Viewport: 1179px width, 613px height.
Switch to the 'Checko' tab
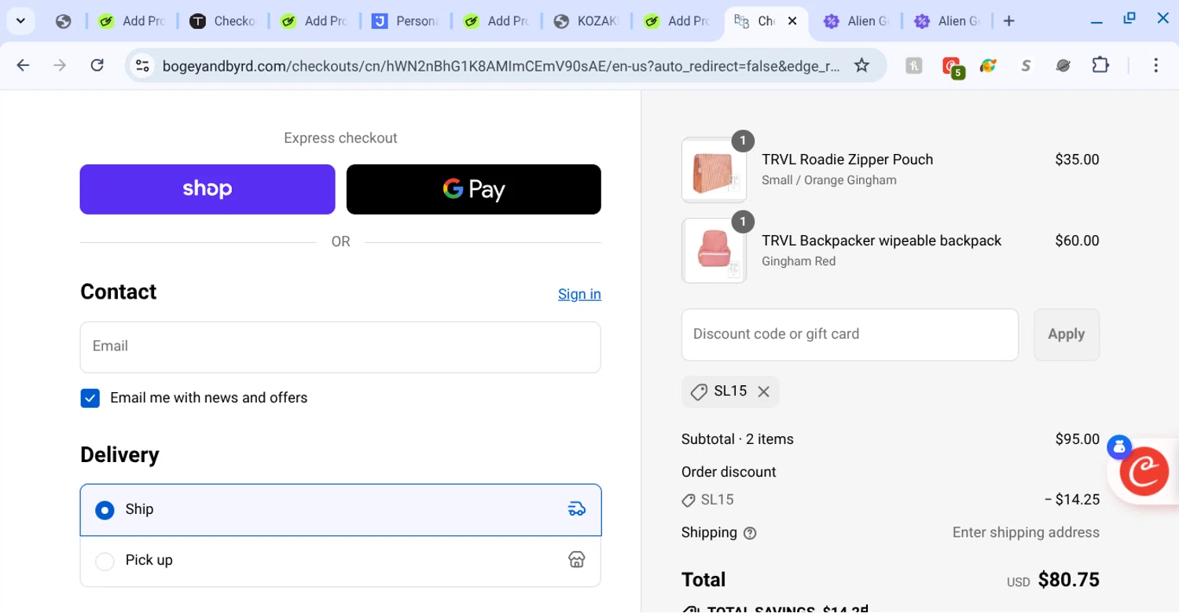222,21
